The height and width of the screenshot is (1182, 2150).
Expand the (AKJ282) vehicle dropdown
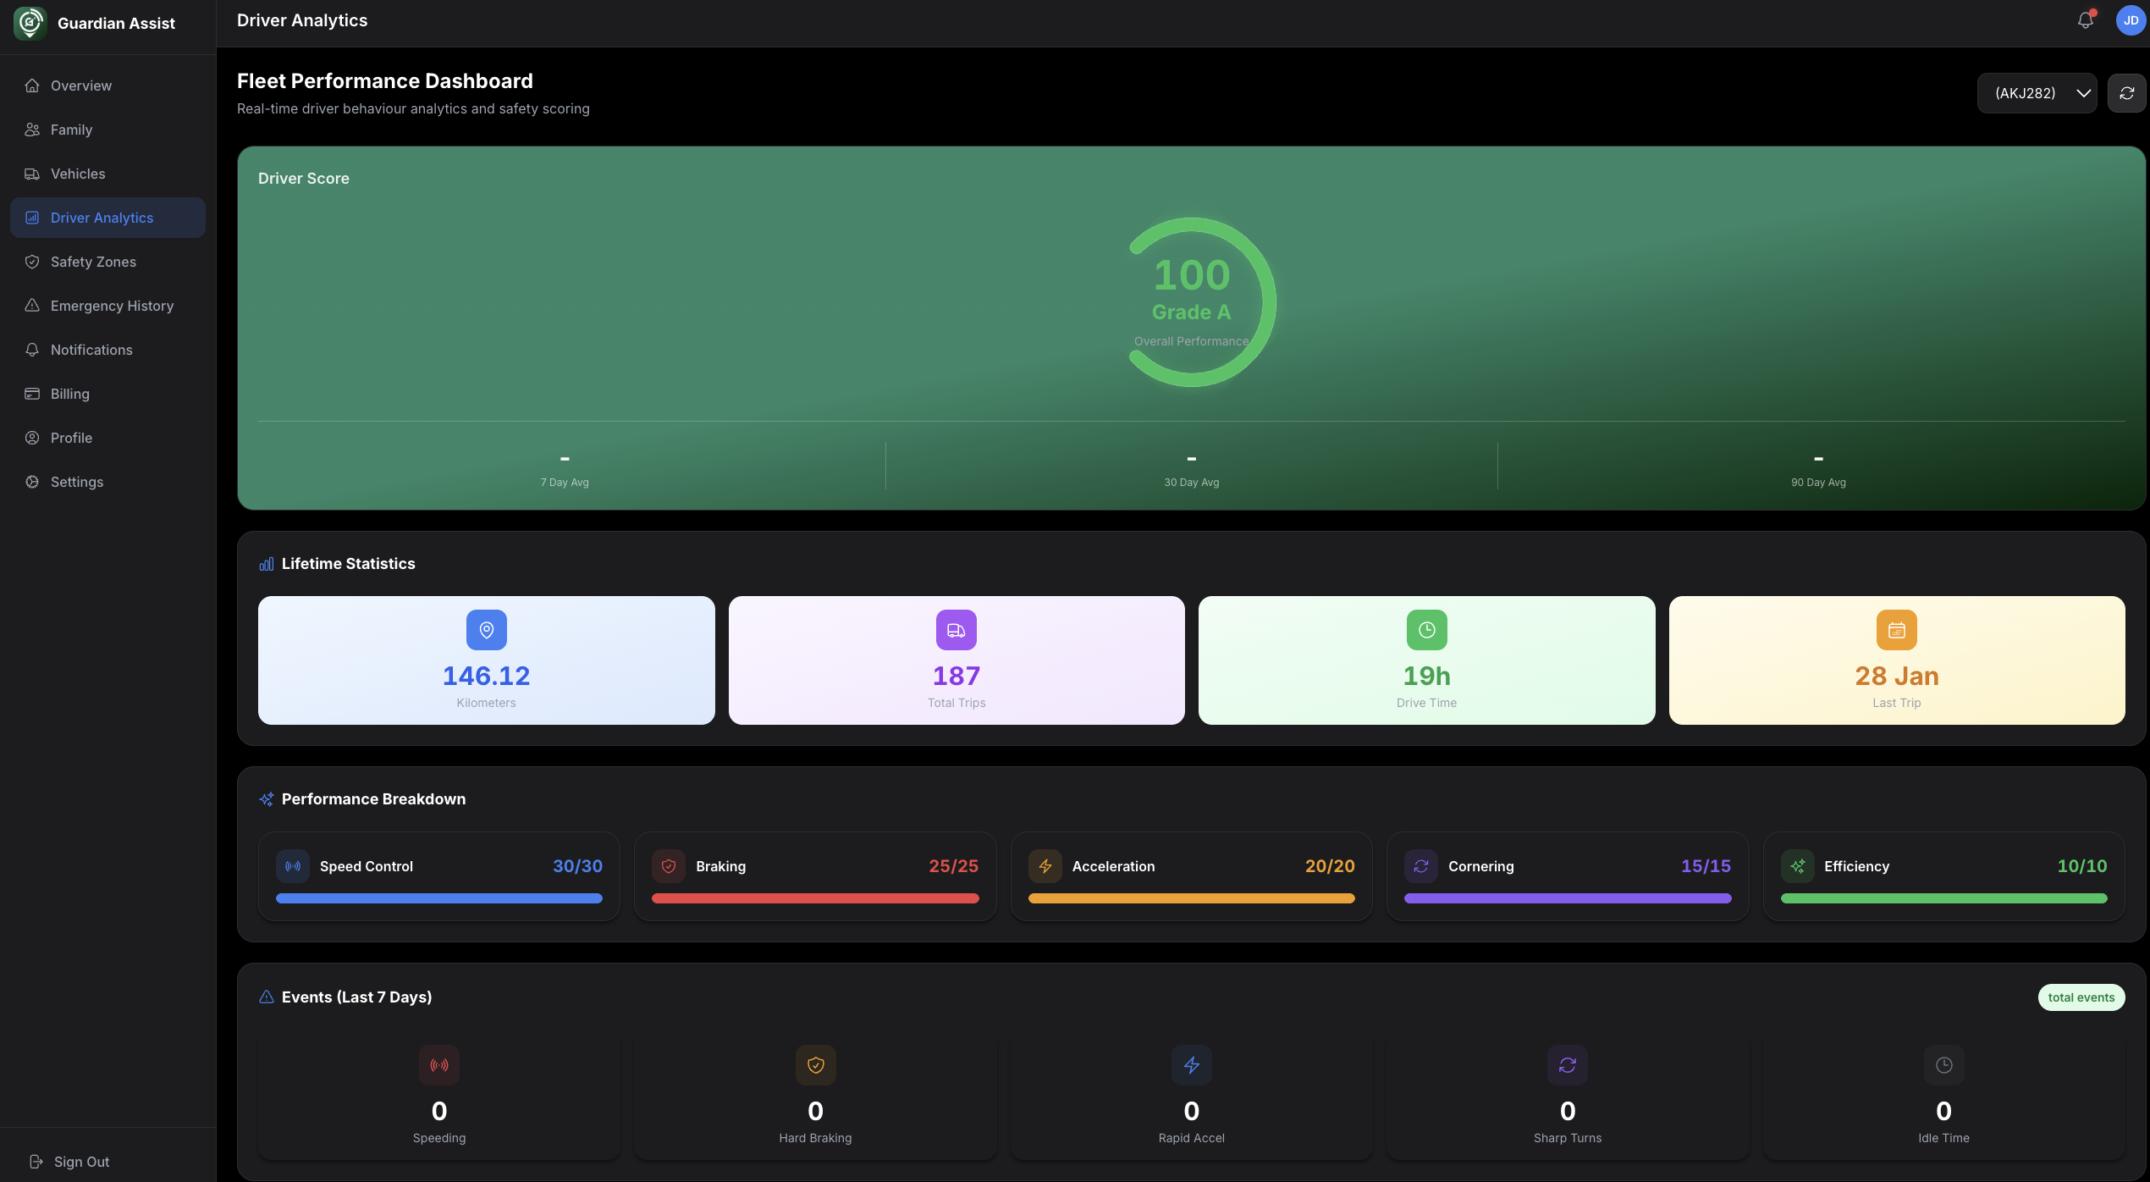pos(2037,93)
